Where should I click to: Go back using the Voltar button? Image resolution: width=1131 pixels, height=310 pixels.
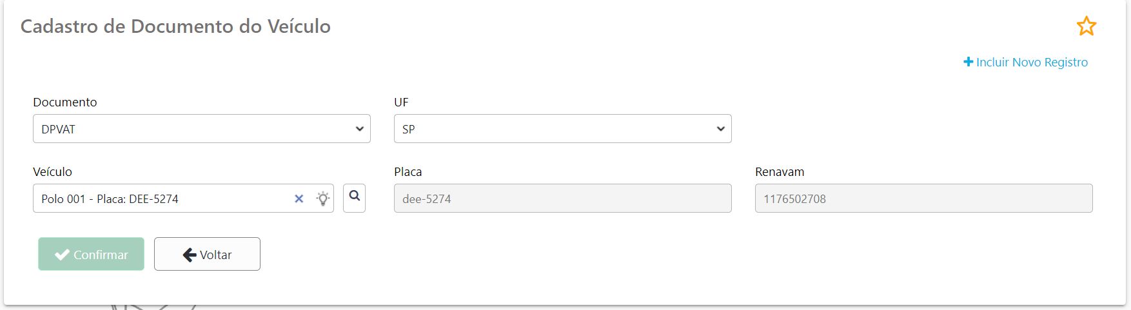click(x=207, y=254)
